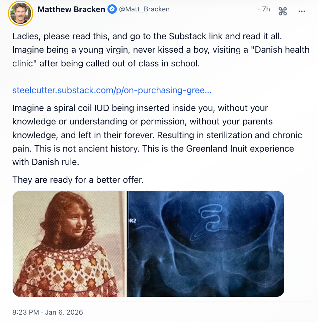The height and width of the screenshot is (322, 318).
Task: Click the R2 marker on the X-ray
Action: [x=132, y=221]
